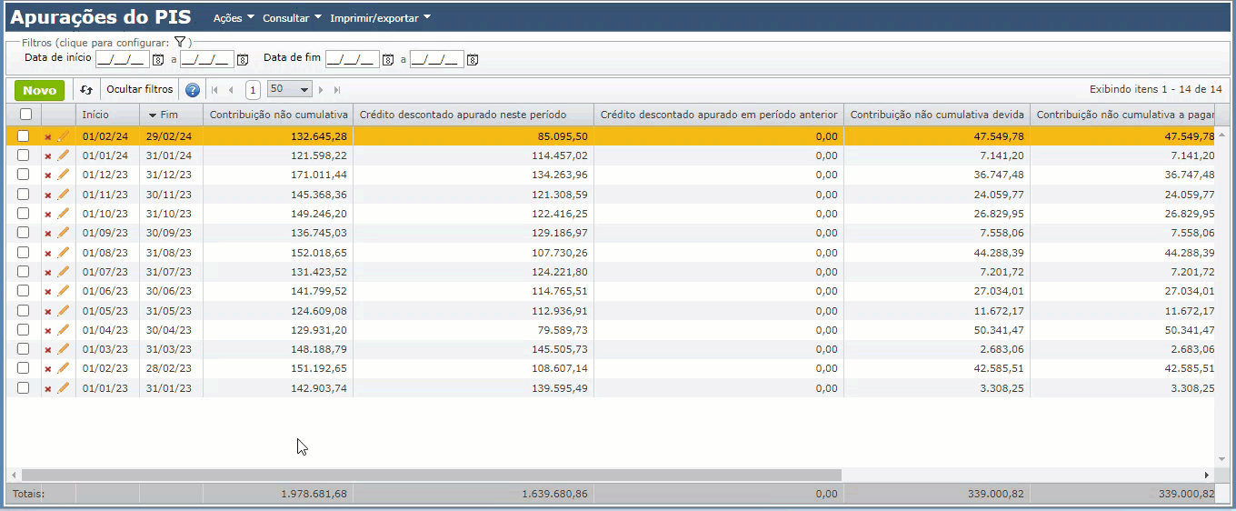
Task: Click Ocultar filtros button
Action: (139, 90)
